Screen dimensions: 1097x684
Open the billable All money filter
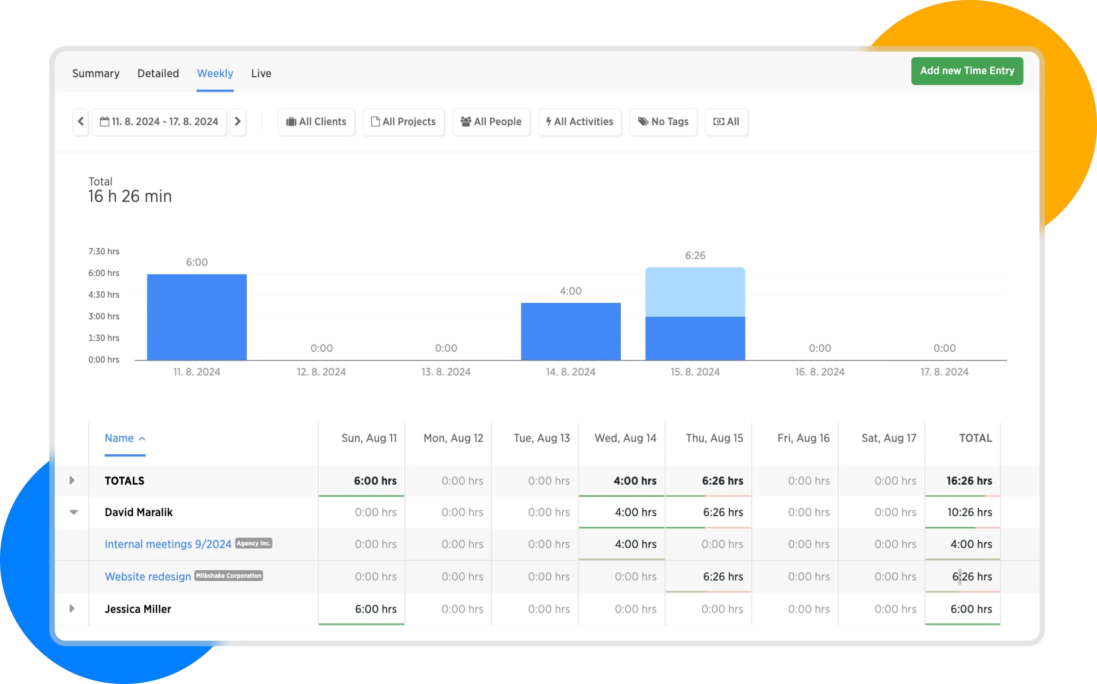tap(726, 122)
